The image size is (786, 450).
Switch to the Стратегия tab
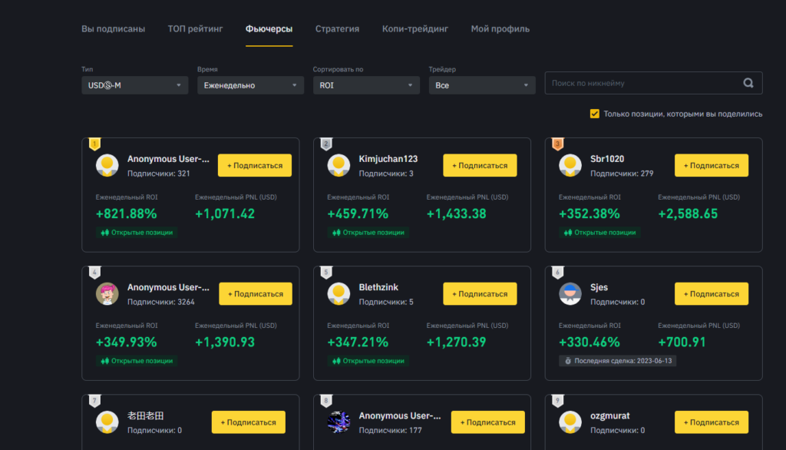click(x=335, y=28)
